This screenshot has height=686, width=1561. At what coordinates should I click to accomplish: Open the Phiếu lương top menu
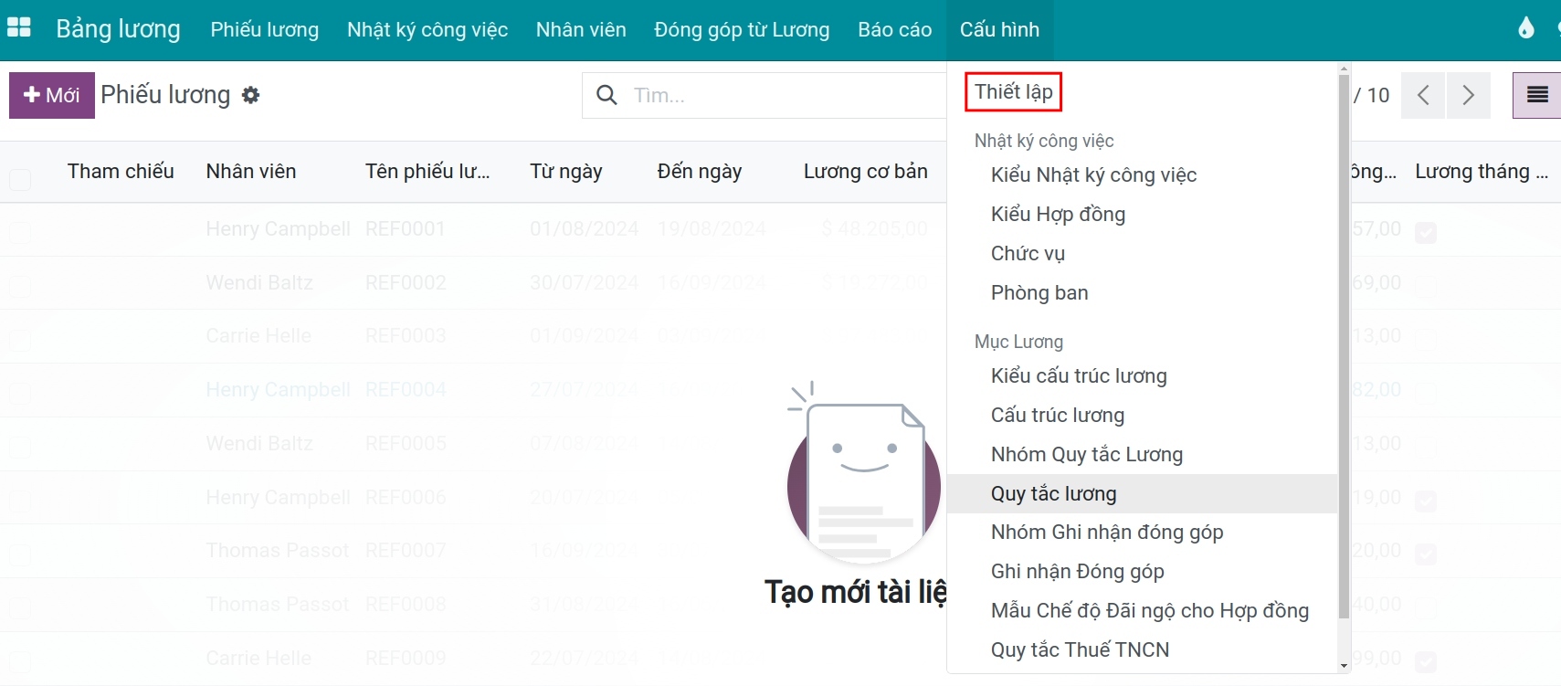(265, 29)
